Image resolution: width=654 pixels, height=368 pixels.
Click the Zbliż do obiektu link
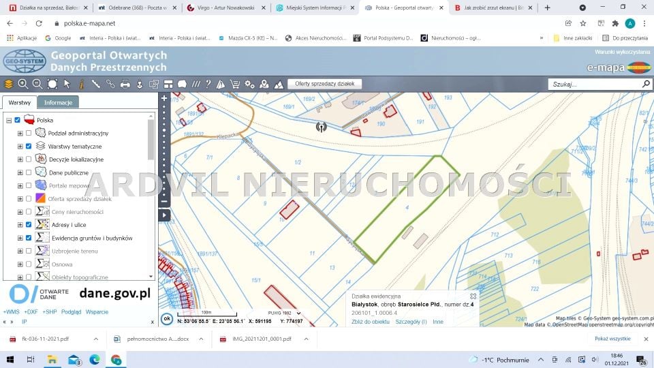point(371,322)
